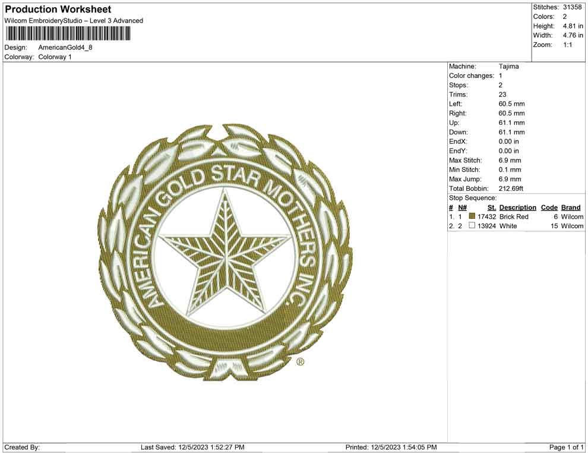Click the registered trademark symbol near emblem
Viewport: 588px width, 453px height.
(301, 362)
